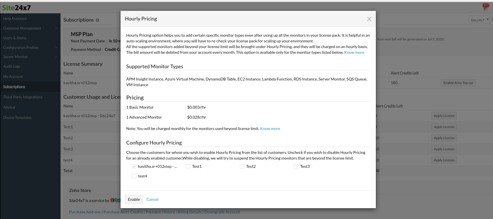Click the Zoho logo in Zoho Store
The height and width of the screenshot is (219, 493).
click(115, 200)
